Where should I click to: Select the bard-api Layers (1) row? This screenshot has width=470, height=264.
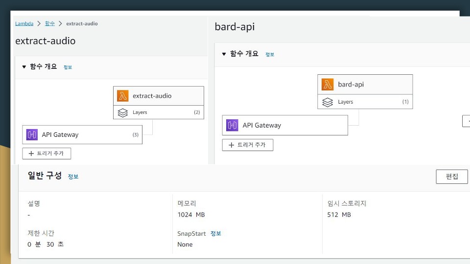(365, 102)
